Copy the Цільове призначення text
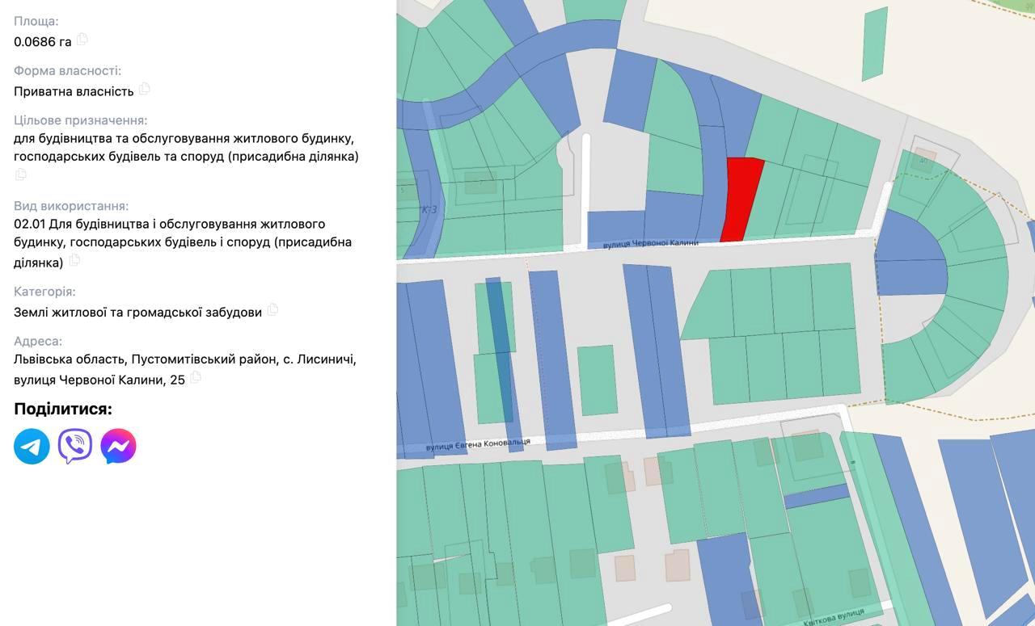 [x=21, y=174]
